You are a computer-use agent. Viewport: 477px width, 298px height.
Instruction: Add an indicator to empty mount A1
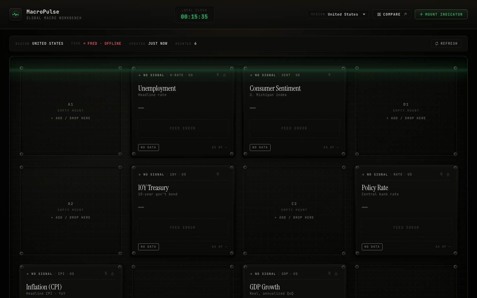71,118
